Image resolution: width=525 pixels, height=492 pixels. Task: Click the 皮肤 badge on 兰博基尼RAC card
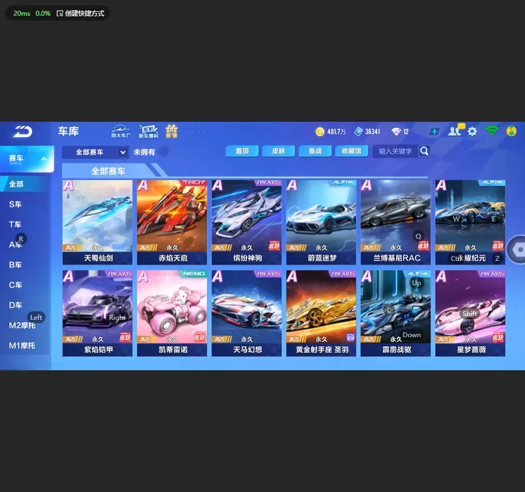pos(424,246)
